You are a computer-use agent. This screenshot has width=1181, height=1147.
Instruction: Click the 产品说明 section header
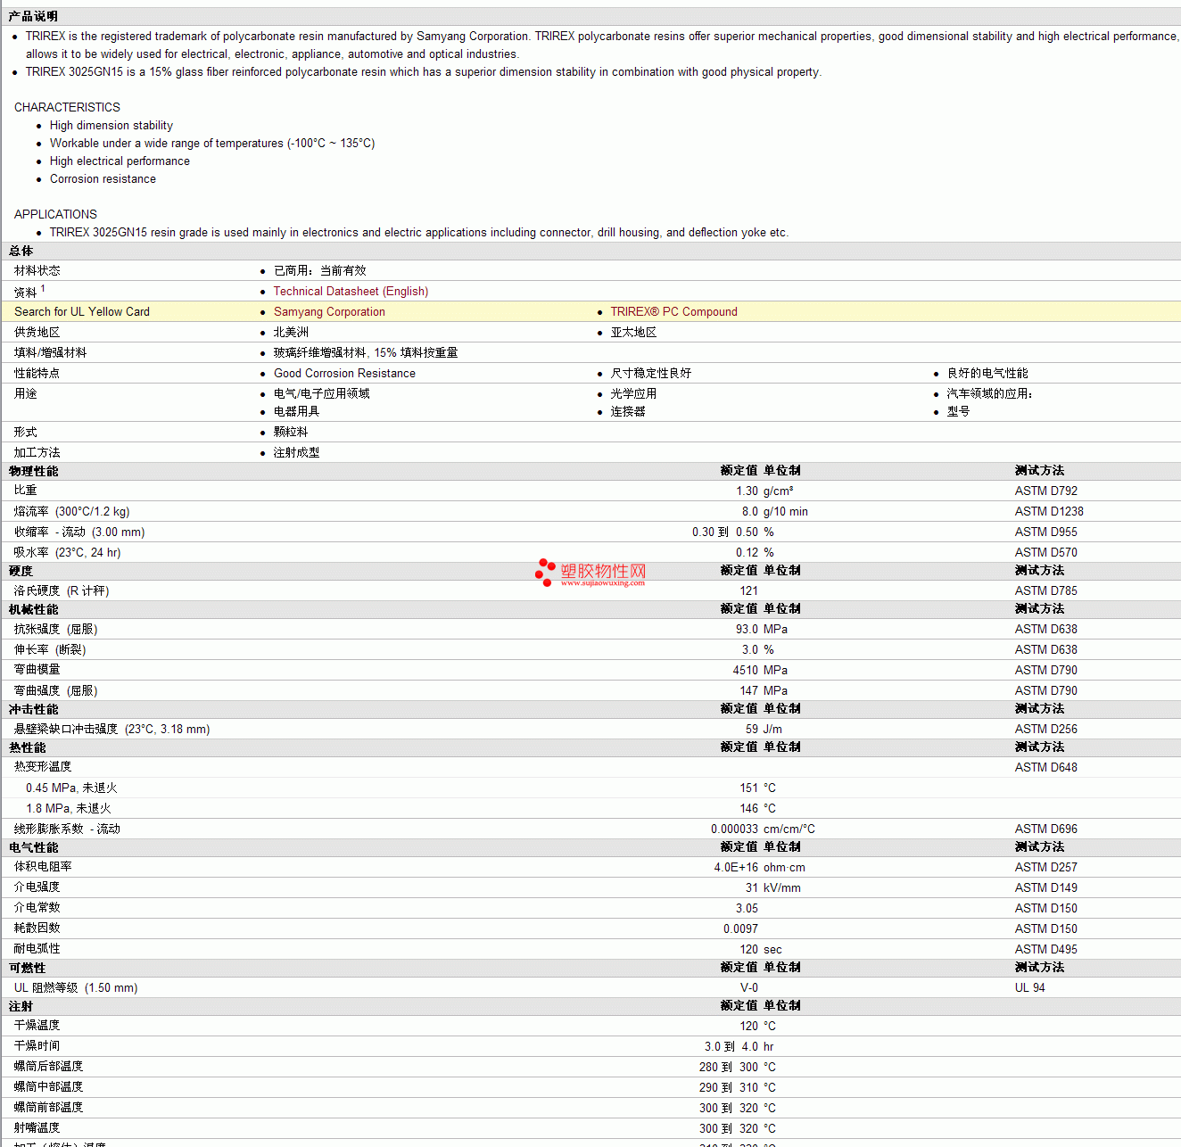click(x=33, y=17)
